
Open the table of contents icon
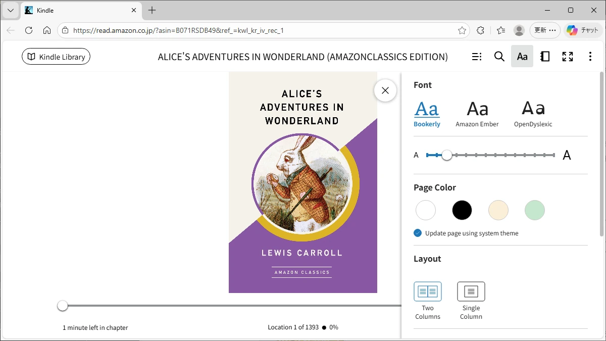pyautogui.click(x=476, y=57)
